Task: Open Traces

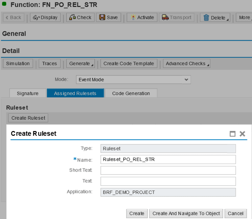Action: pos(49,64)
